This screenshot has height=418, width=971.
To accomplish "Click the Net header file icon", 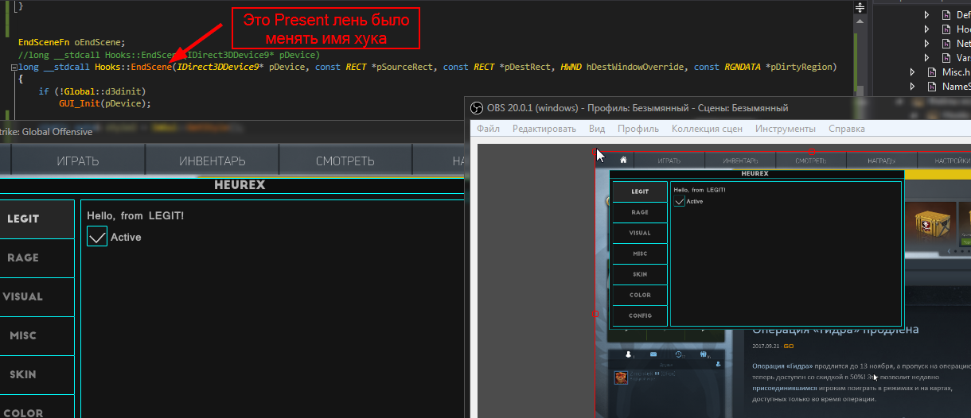I will (x=946, y=44).
